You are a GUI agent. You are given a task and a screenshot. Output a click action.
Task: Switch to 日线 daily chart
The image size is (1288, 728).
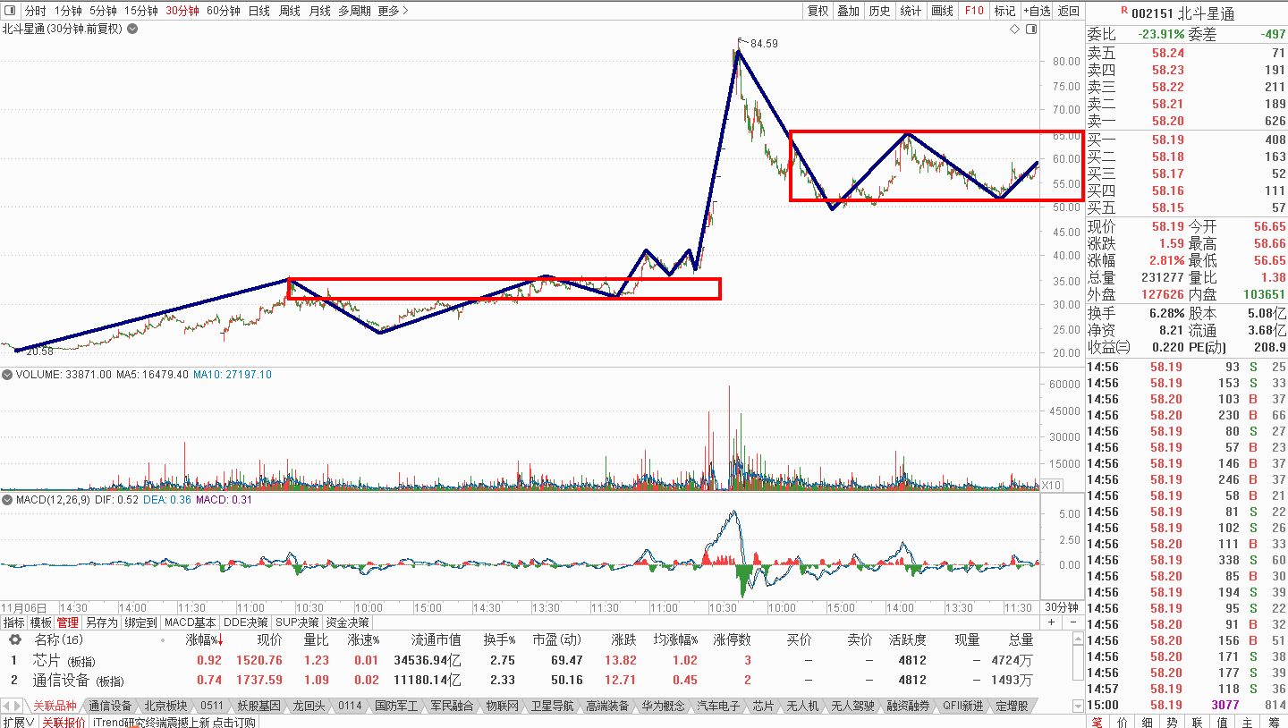[x=259, y=11]
